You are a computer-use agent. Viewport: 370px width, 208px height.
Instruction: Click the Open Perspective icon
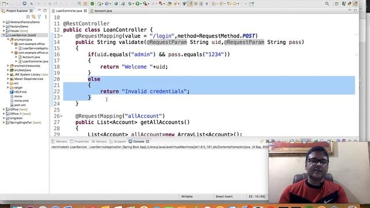point(336,4)
